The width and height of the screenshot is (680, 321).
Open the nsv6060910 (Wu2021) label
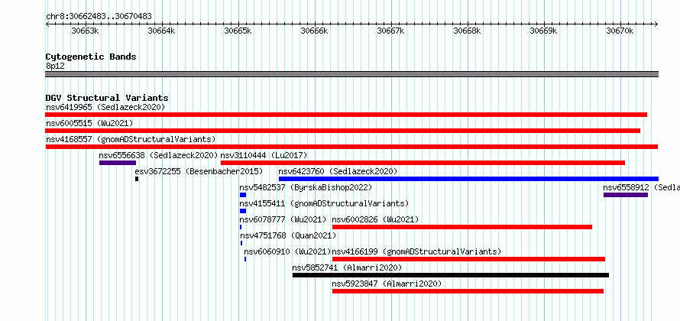[x=287, y=251]
